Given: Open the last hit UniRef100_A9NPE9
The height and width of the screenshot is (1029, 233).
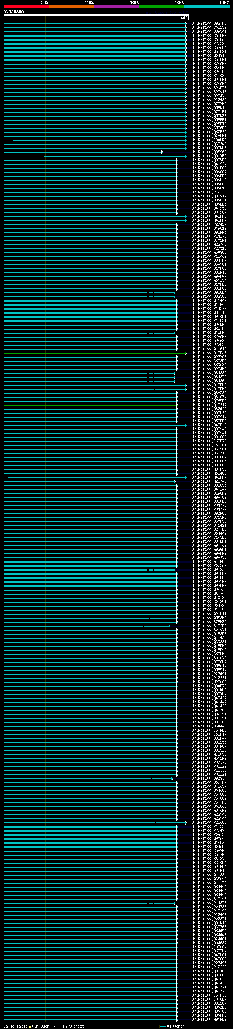Looking at the screenshot, I should click(209, 1020).
